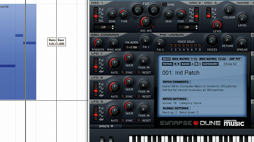The height and width of the screenshot is (142, 254).
Task: Select OSC 3 triangle waveform LED
Action: pyautogui.click(x=209, y=16)
